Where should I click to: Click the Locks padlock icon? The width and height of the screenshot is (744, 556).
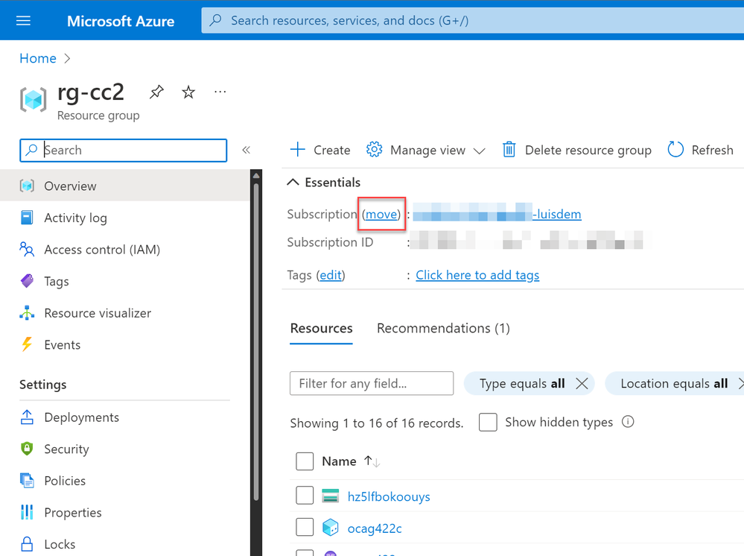[27, 544]
